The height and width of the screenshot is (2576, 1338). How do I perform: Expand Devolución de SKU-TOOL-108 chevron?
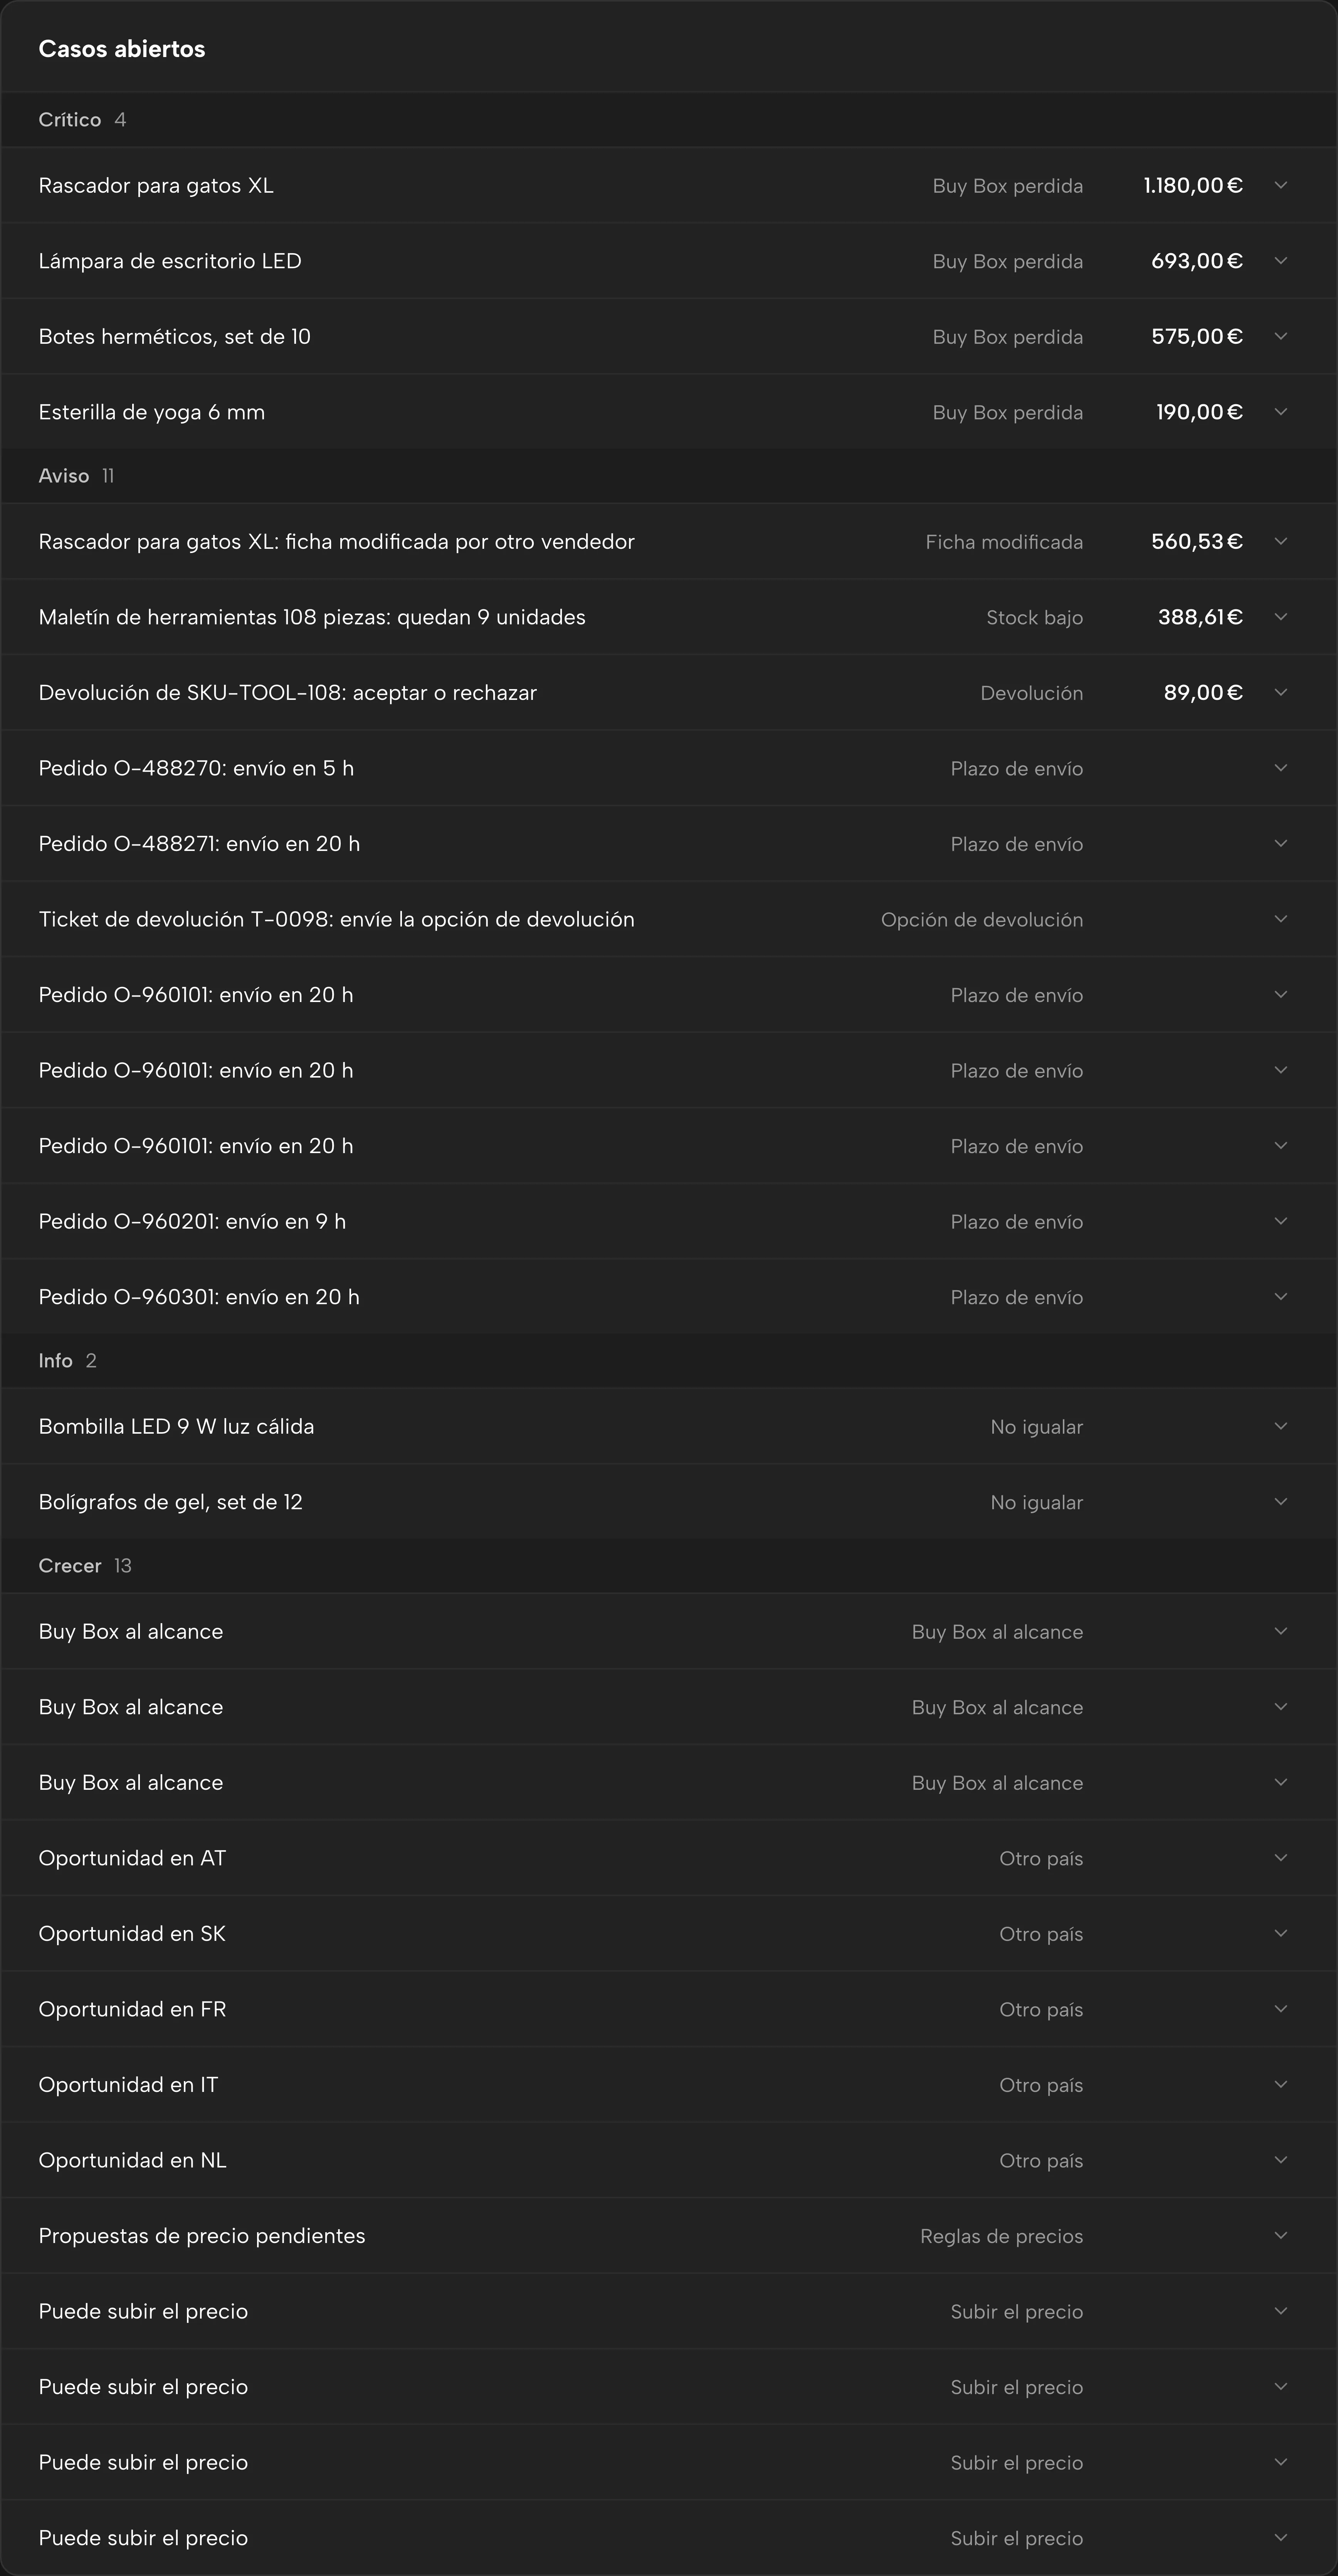tap(1280, 692)
